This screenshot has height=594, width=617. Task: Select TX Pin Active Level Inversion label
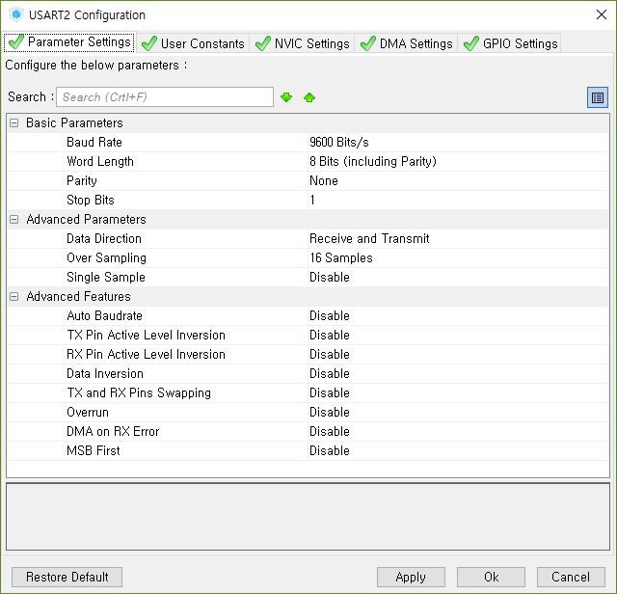tap(146, 335)
